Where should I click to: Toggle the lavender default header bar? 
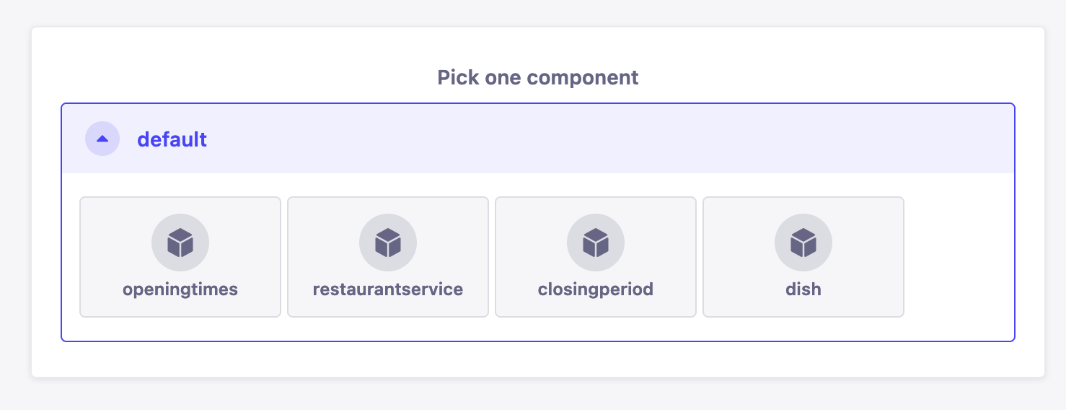pyautogui.click(x=577, y=139)
